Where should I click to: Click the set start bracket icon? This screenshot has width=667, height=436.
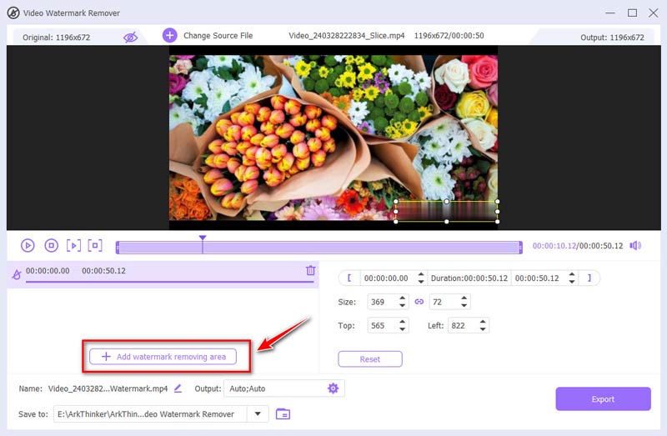pos(349,278)
